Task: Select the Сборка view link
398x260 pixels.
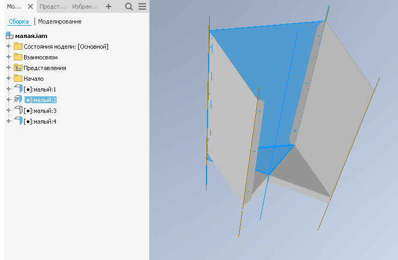Action: tap(19, 21)
